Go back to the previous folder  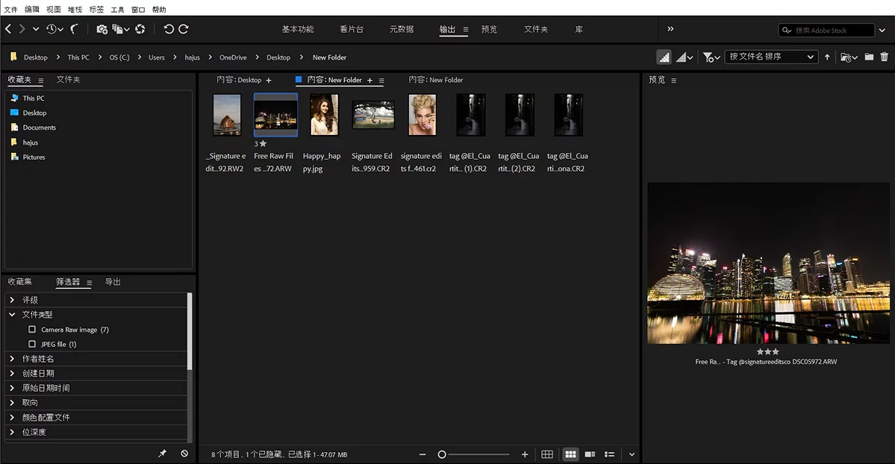(8, 28)
